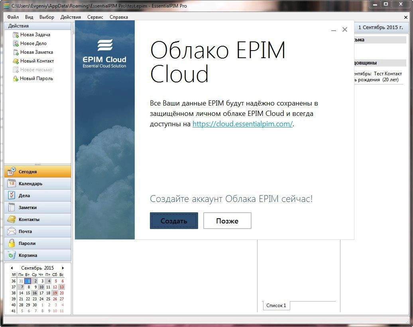This screenshot has height=327, width=413.
Task: Open the Файл menu
Action: click(x=13, y=17)
